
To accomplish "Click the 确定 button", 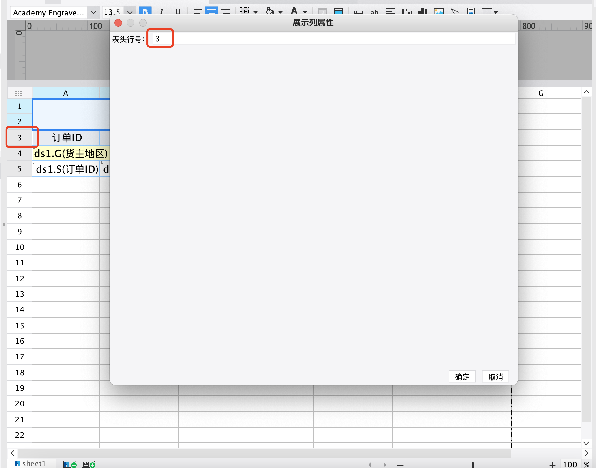I will (462, 377).
